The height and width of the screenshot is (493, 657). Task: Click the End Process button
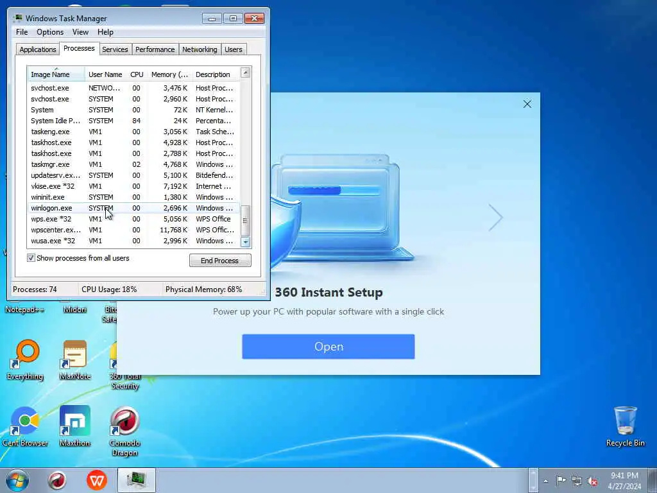click(220, 261)
